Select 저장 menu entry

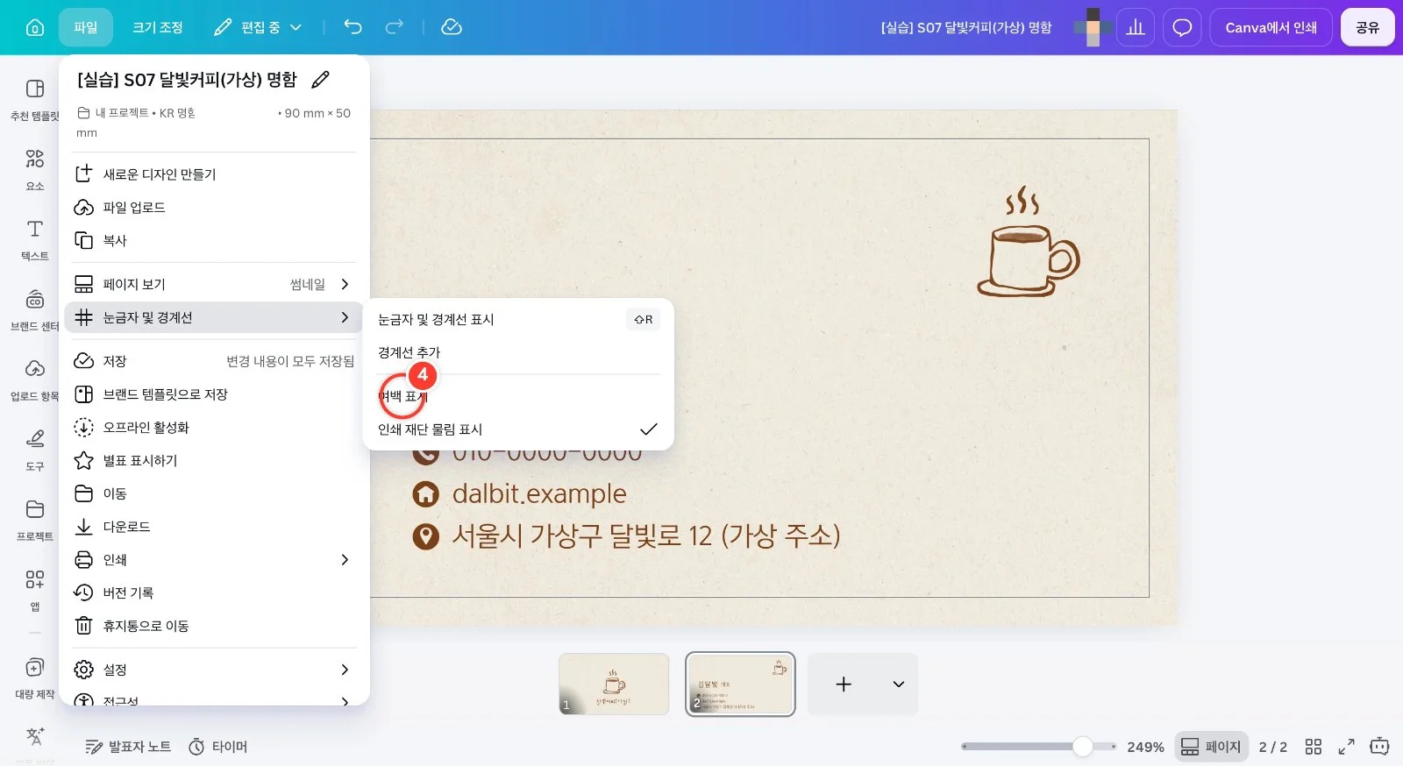point(214,361)
